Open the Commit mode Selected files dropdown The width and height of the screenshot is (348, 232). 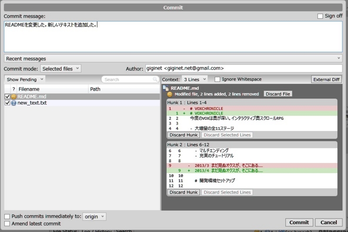coord(60,69)
